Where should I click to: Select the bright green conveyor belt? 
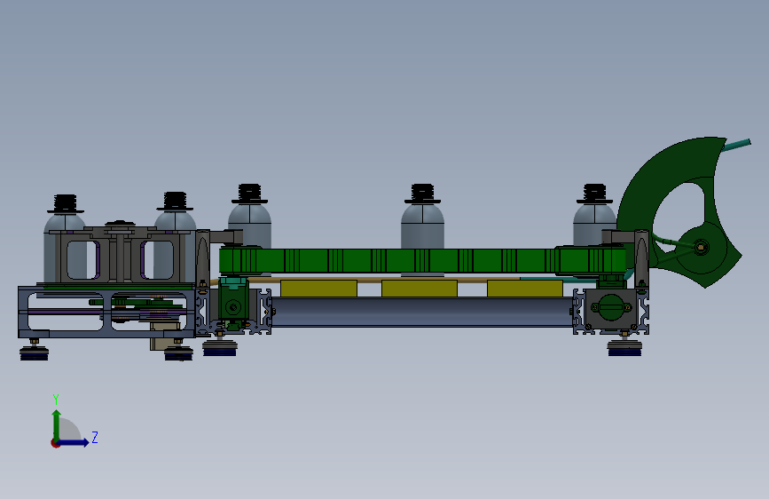[422, 260]
